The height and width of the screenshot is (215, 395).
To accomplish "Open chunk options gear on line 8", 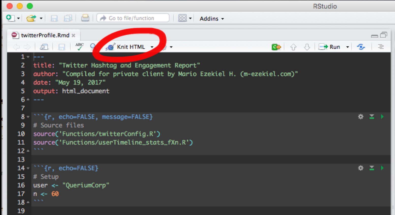I will [361, 117].
